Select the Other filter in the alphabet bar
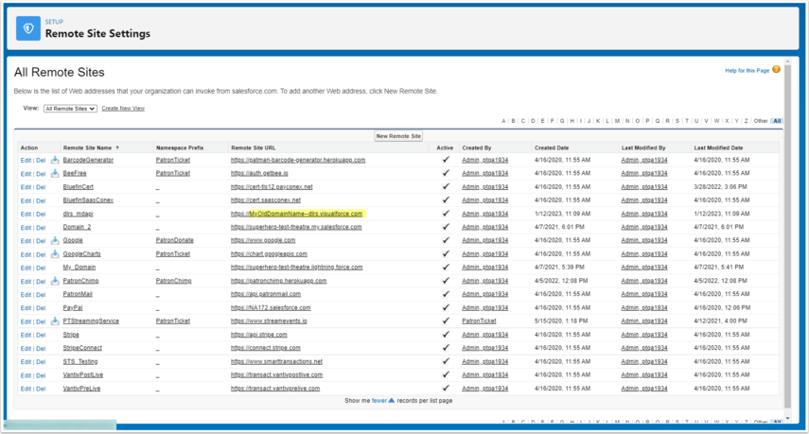This screenshot has height=434, width=809. click(761, 121)
